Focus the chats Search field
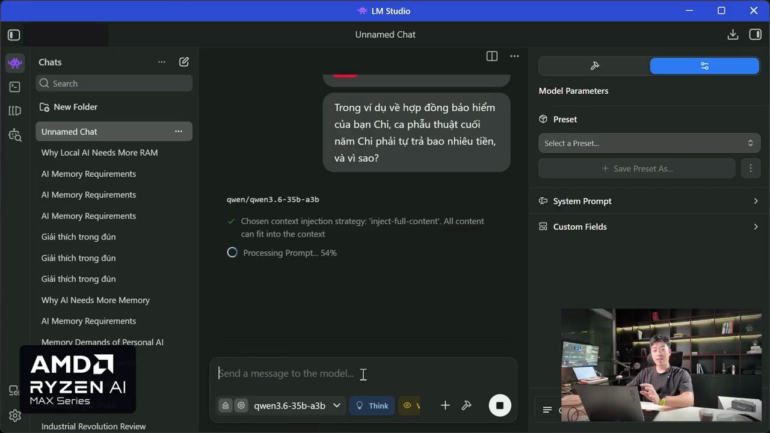Screen dimensions: 770x433 click(114, 84)
